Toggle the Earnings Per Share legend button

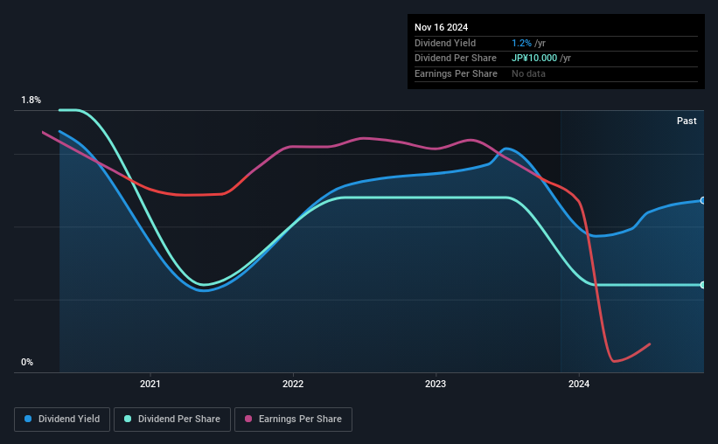point(293,420)
